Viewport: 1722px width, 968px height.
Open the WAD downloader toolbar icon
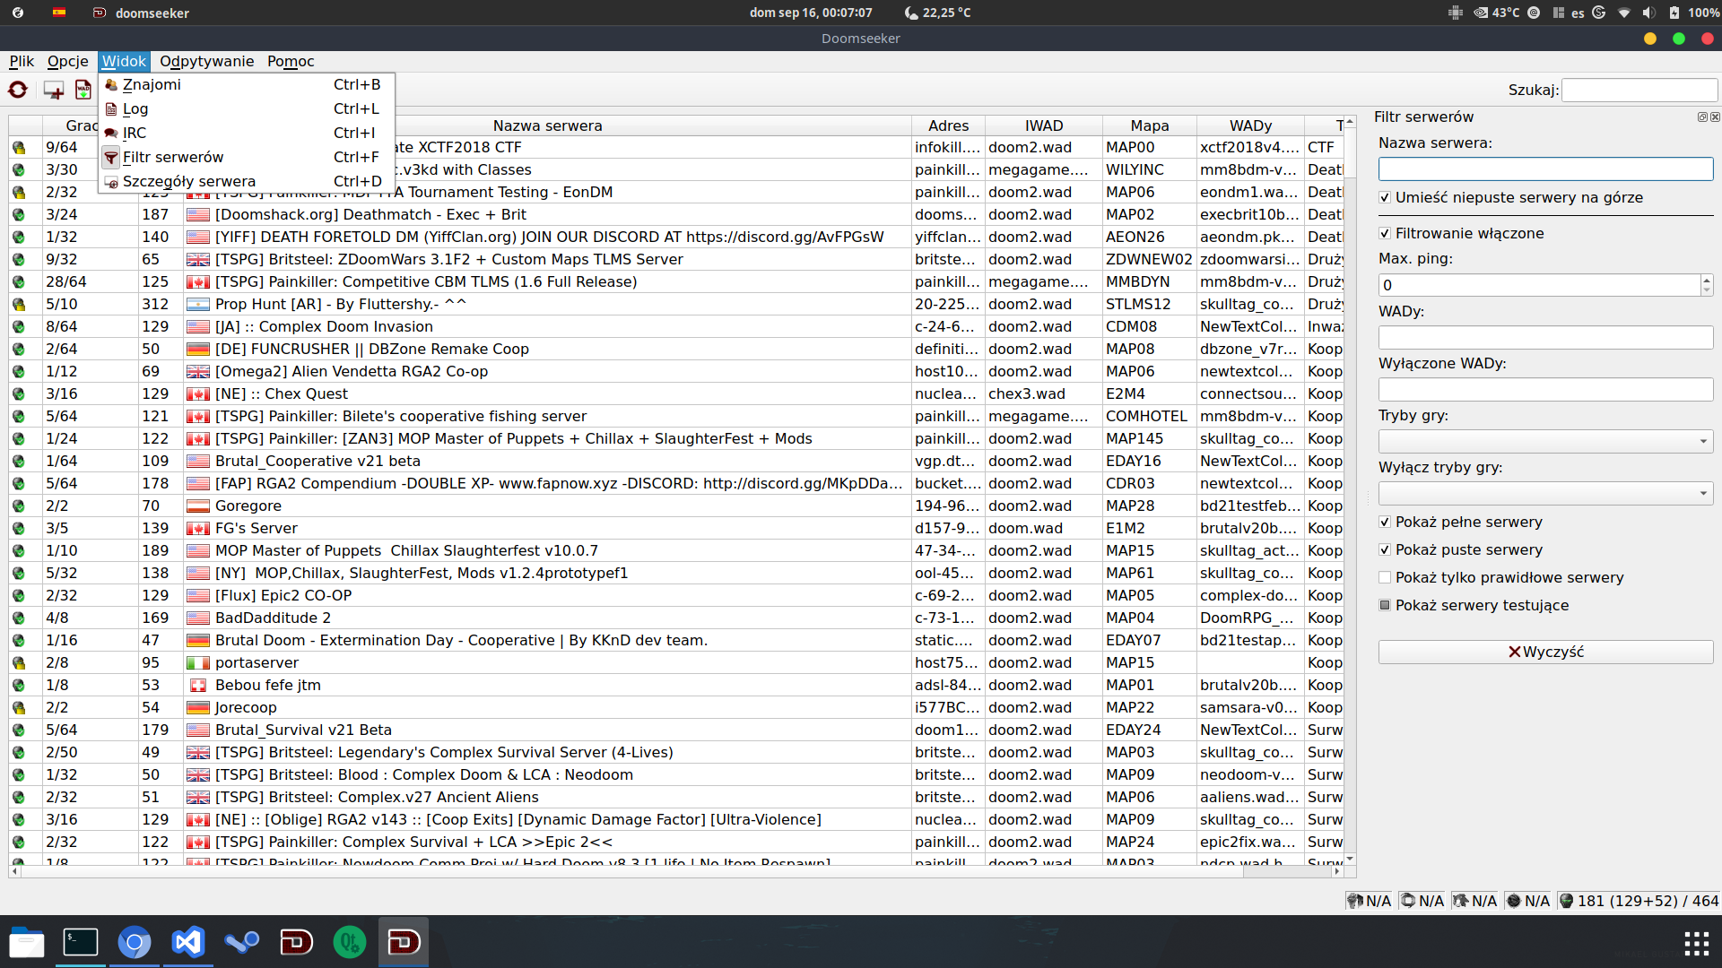pos(83,90)
